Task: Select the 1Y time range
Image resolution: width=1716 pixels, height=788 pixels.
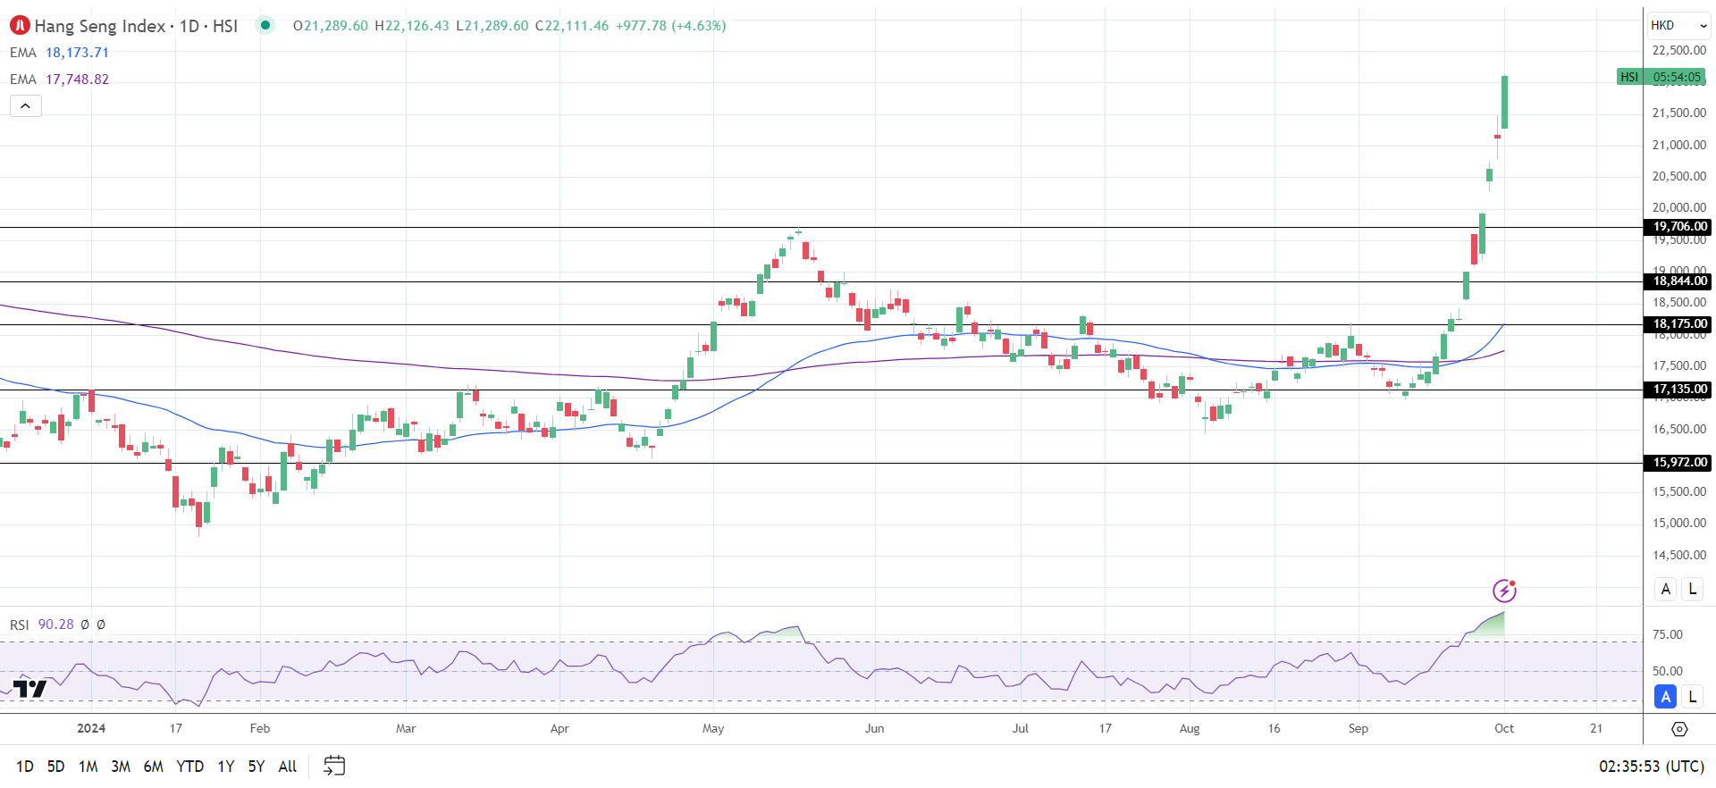Action: pyautogui.click(x=226, y=767)
